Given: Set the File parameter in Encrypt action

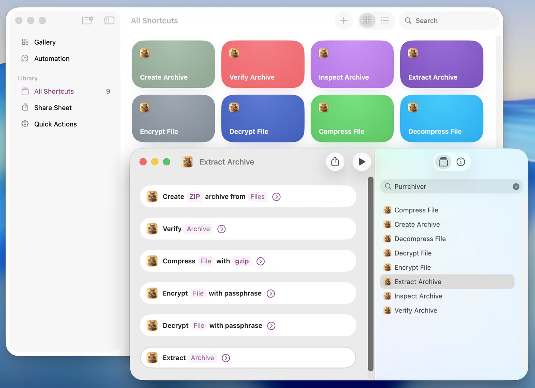Looking at the screenshot, I should tap(198, 294).
